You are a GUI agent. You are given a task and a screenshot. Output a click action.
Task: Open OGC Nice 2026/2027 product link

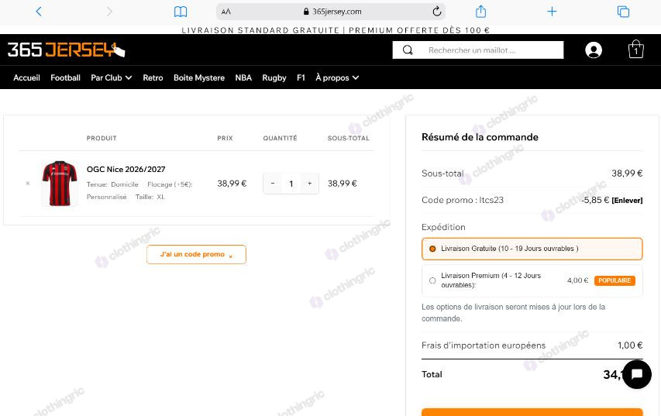(x=126, y=169)
